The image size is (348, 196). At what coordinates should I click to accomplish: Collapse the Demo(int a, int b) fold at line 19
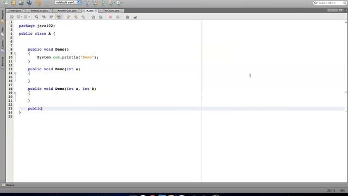(x=15, y=93)
